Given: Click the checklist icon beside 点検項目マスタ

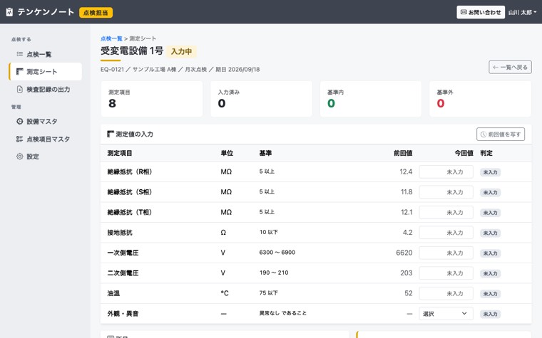Looking at the screenshot, I should coord(20,139).
